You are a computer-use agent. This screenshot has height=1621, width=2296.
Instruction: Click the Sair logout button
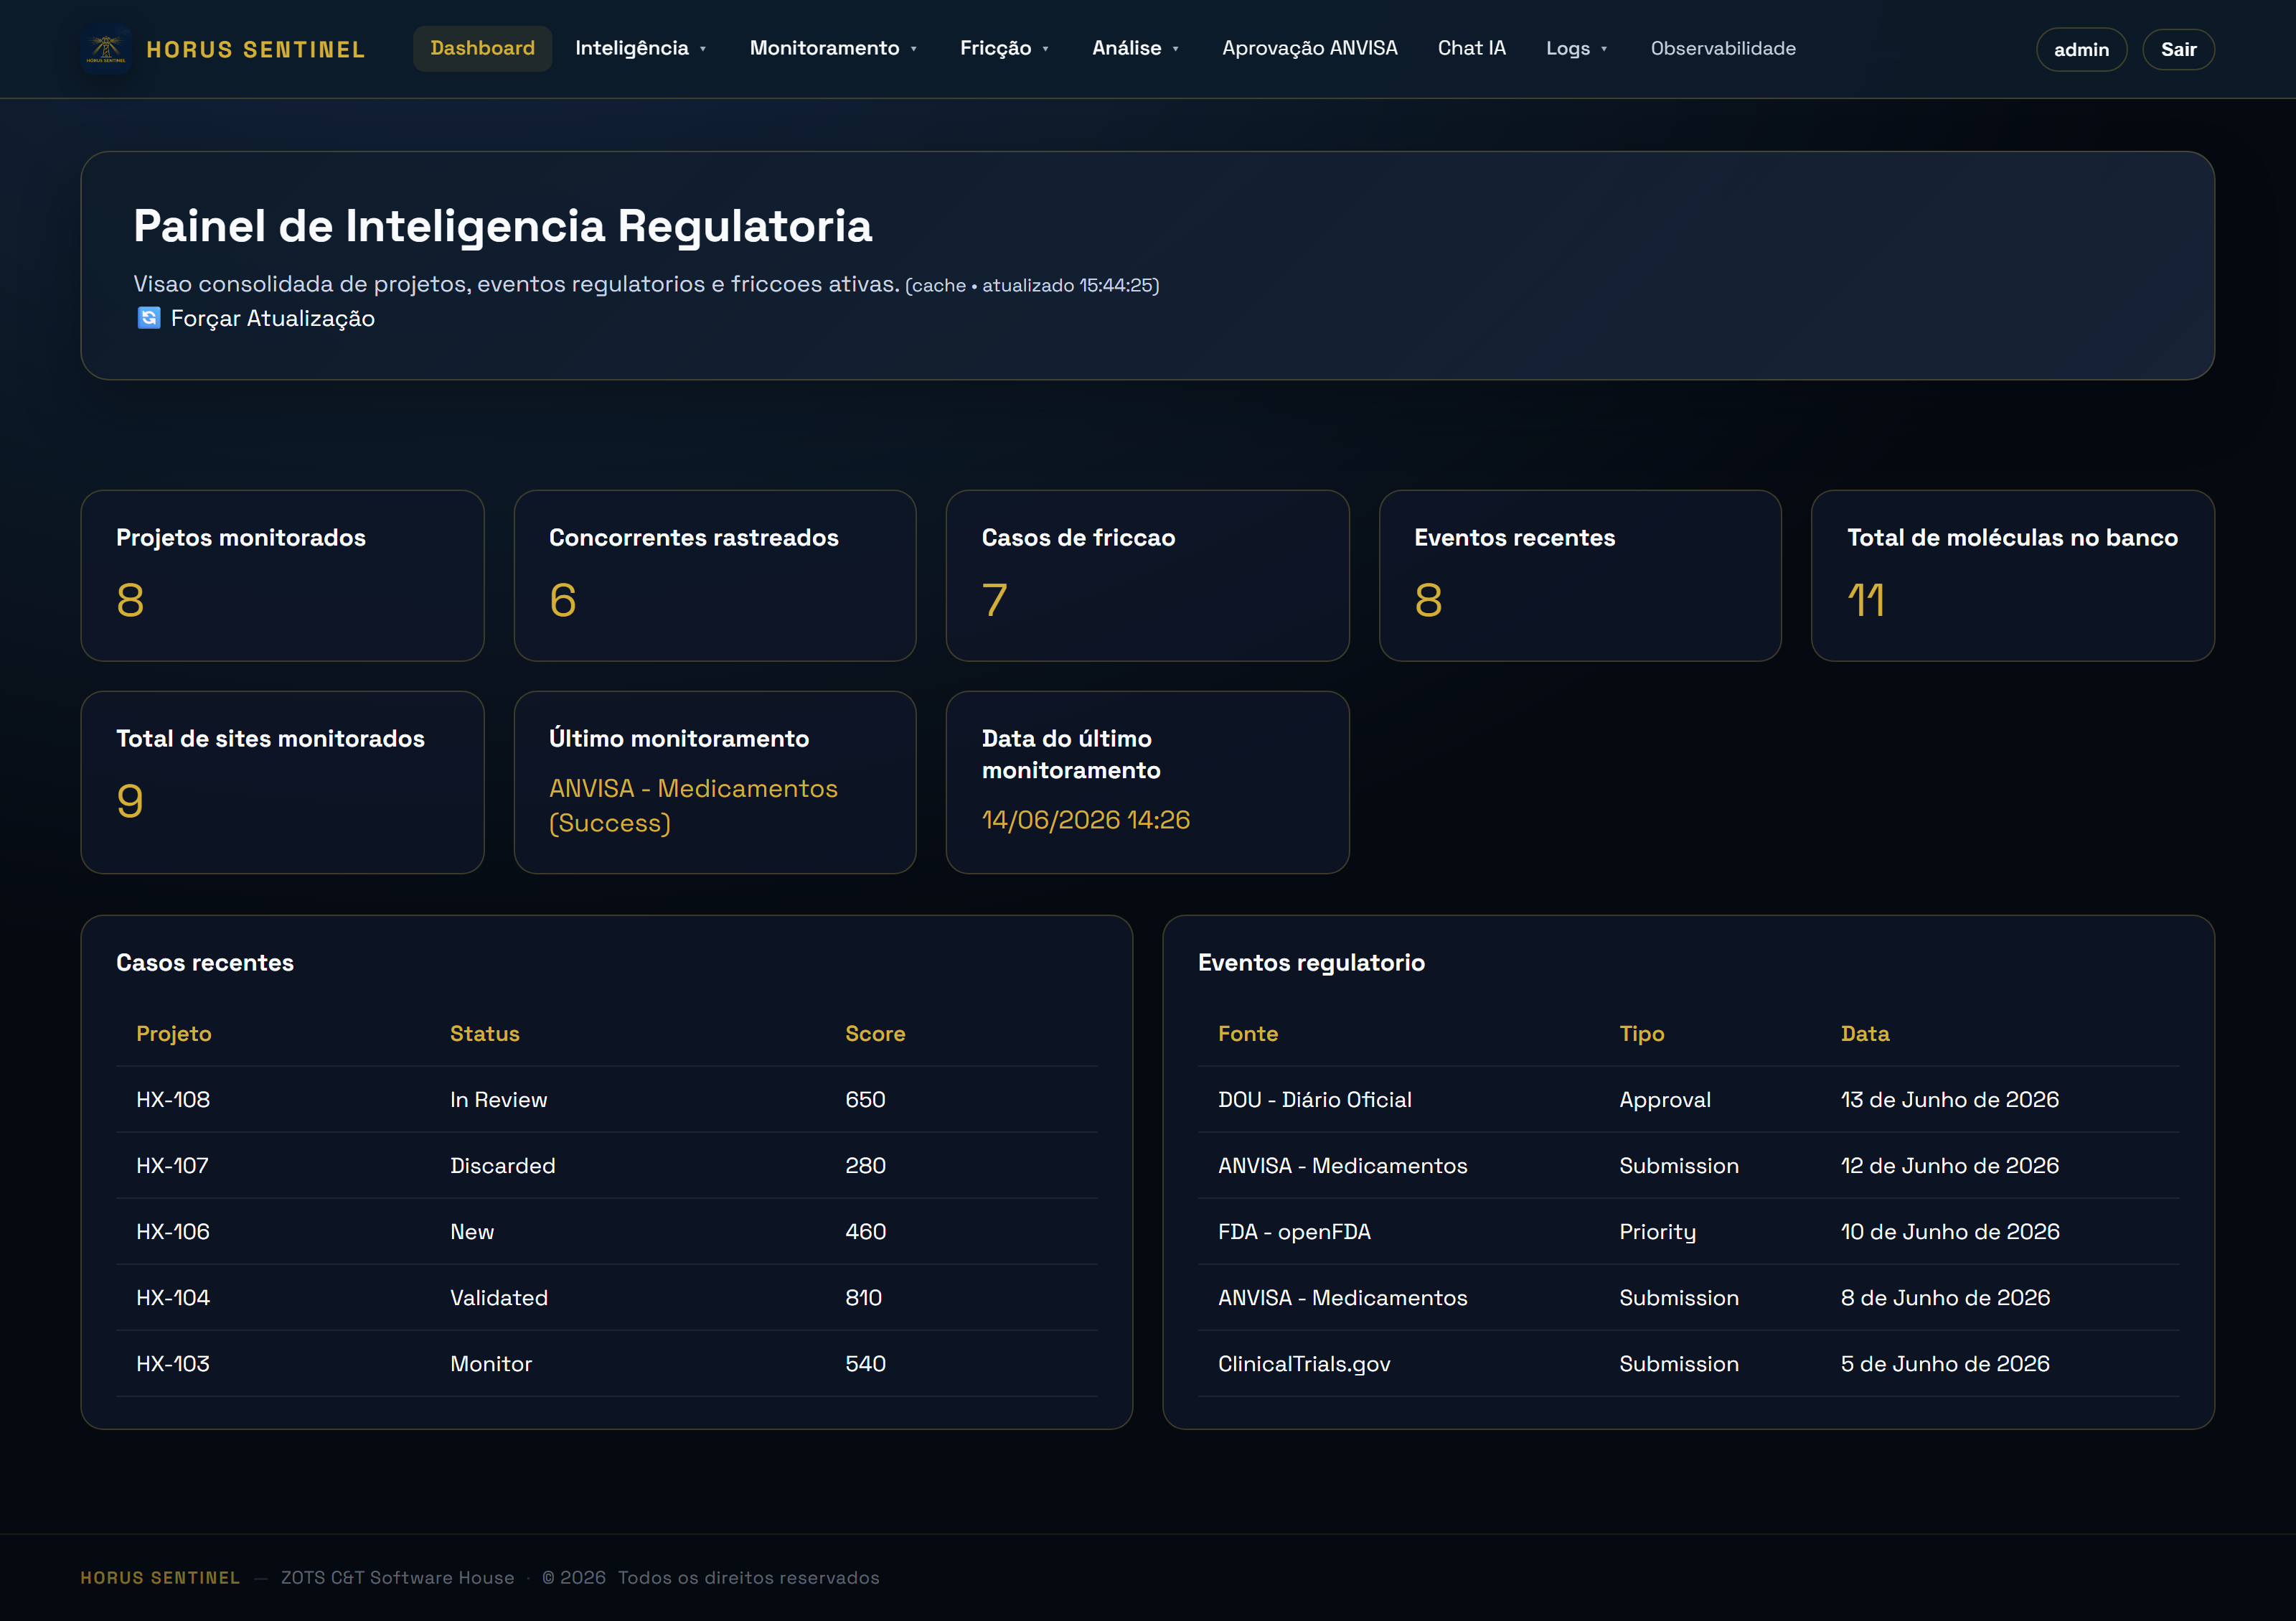(2178, 49)
